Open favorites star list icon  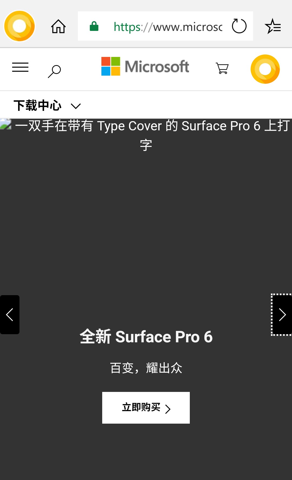tap(273, 26)
